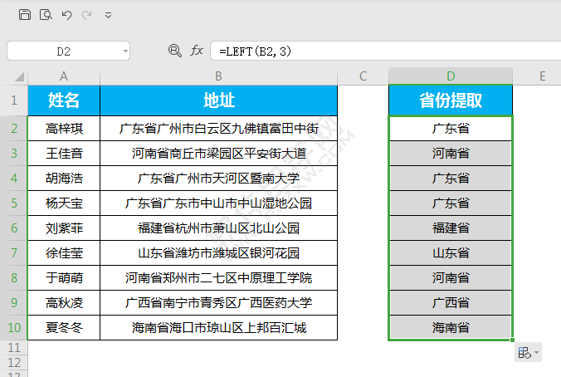Open the insert function fx icon
Screen dimensions: 561x377
point(197,51)
